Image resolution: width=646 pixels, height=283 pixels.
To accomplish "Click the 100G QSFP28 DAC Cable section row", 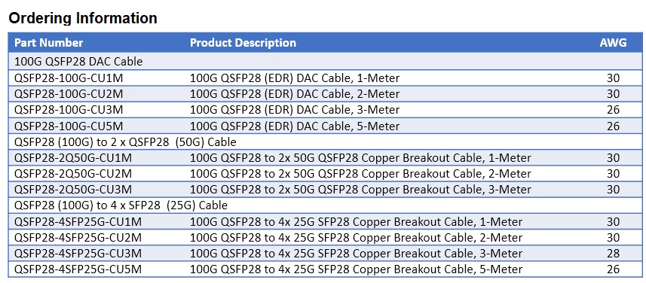I will (x=326, y=62).
